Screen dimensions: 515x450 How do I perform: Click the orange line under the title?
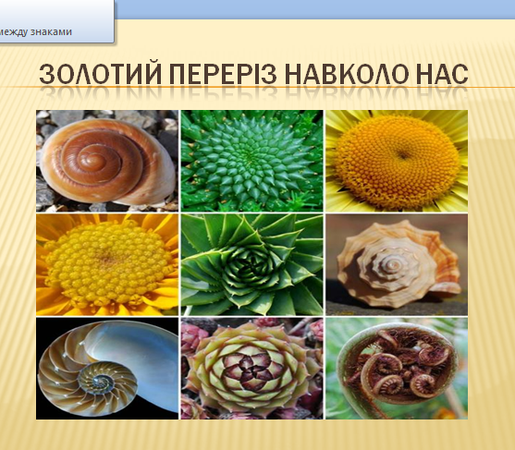tap(257, 87)
